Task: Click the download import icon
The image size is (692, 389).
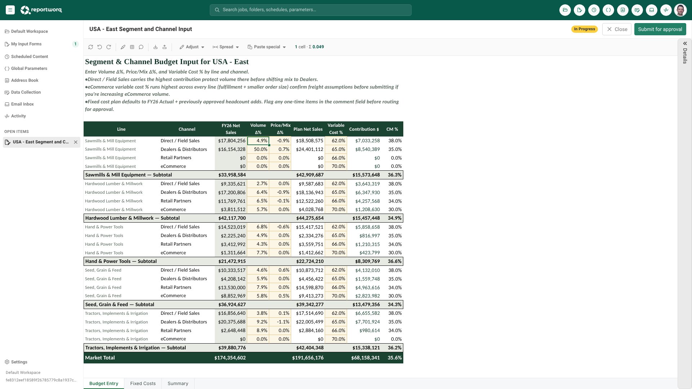Action: pos(155,47)
